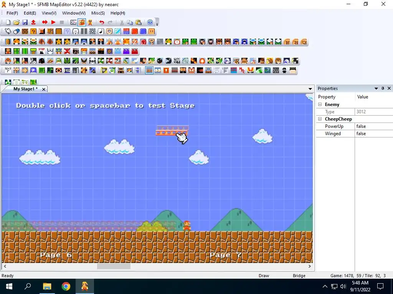Select the eraser tool
Screen dimensions: 393x294
[x=17, y=31]
